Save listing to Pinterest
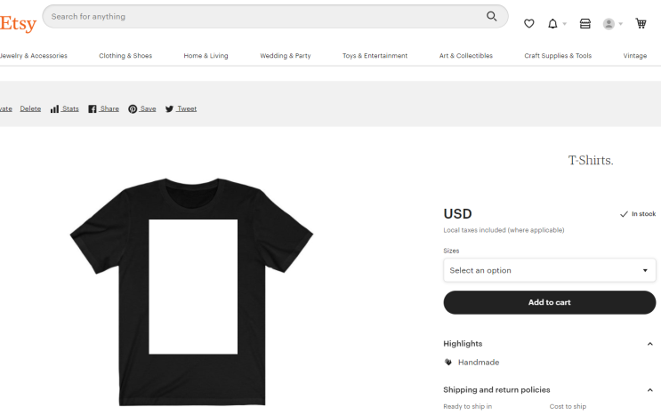Screen dimensions: 661x415 (142, 108)
